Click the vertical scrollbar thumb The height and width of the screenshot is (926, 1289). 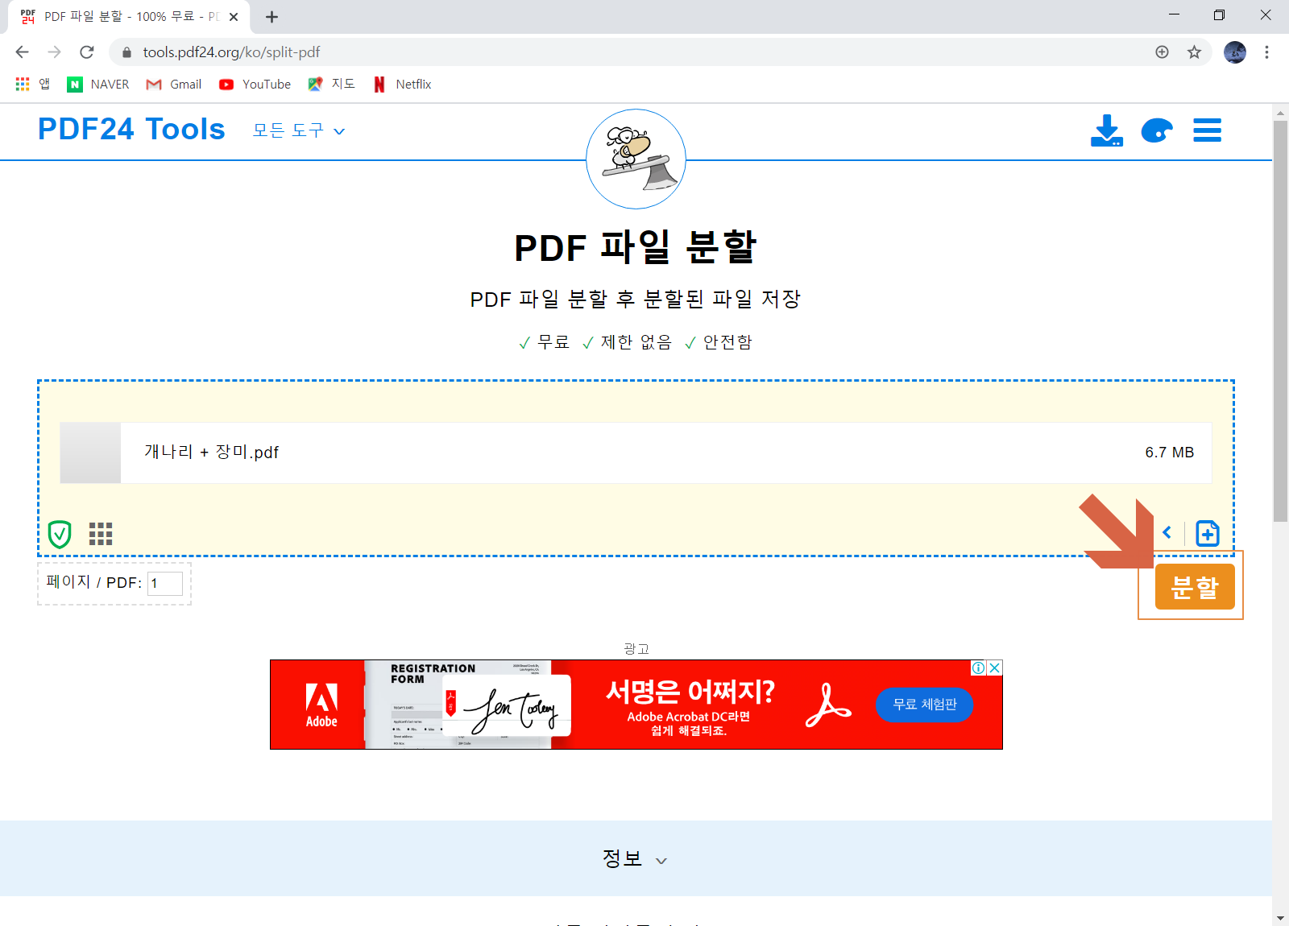[1280, 320]
